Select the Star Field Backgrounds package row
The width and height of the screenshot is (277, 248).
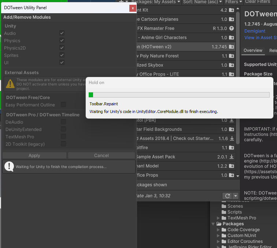pyautogui.click(x=186, y=129)
